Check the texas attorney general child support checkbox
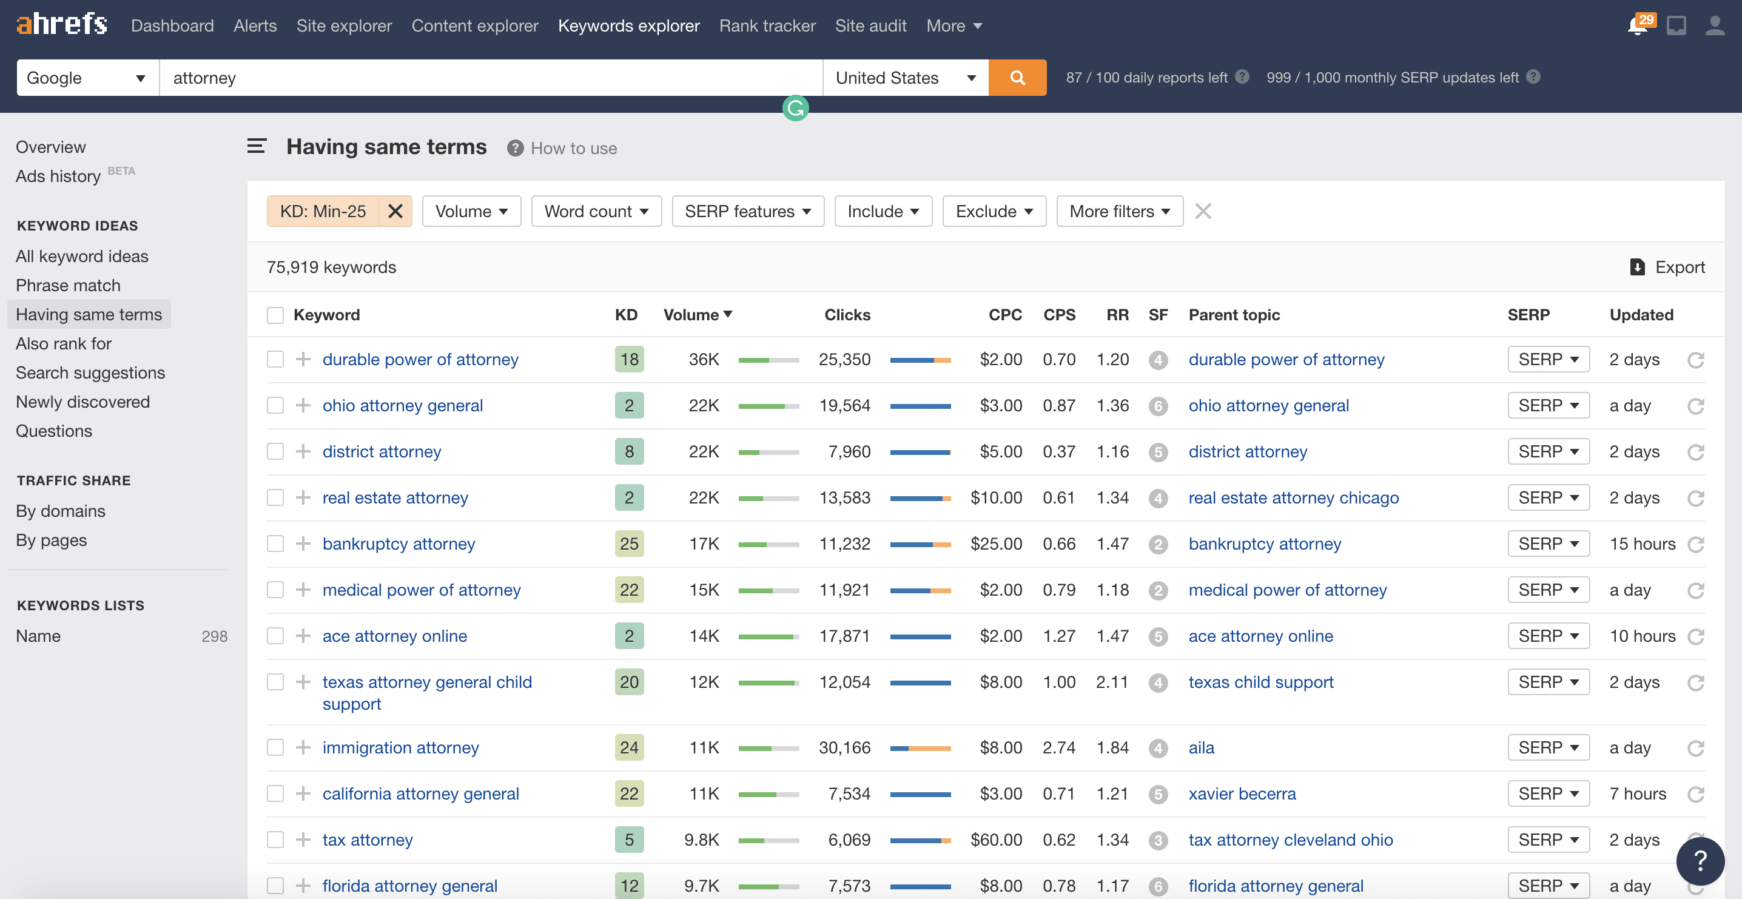Image resolution: width=1742 pixels, height=899 pixels. pos(275,682)
